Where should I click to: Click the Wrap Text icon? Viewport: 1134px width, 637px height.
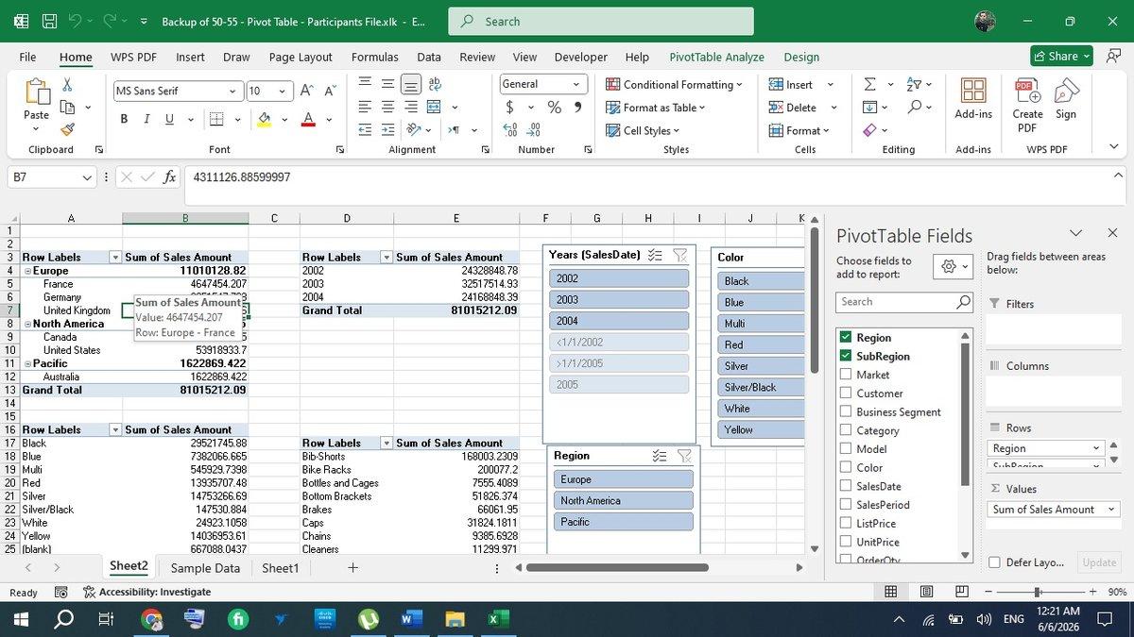tap(435, 84)
